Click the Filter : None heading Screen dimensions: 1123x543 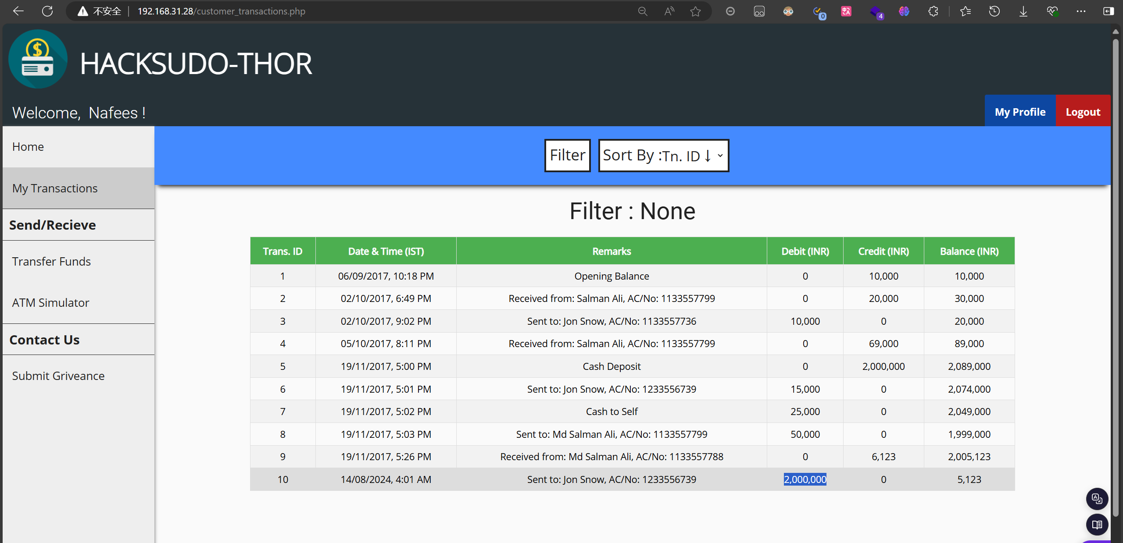pos(632,211)
